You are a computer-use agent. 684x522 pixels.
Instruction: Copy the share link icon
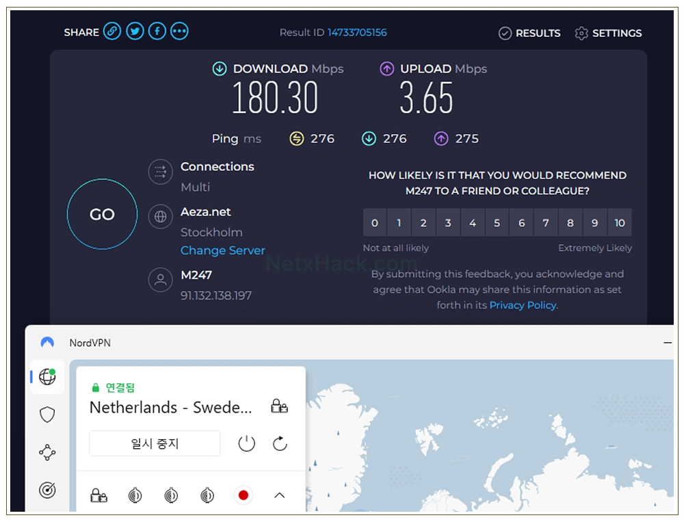[112, 31]
